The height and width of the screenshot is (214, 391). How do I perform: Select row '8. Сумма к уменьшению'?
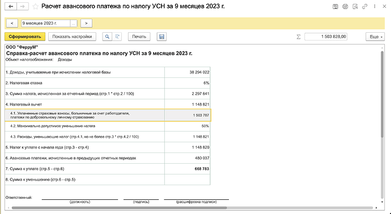tap(108, 180)
